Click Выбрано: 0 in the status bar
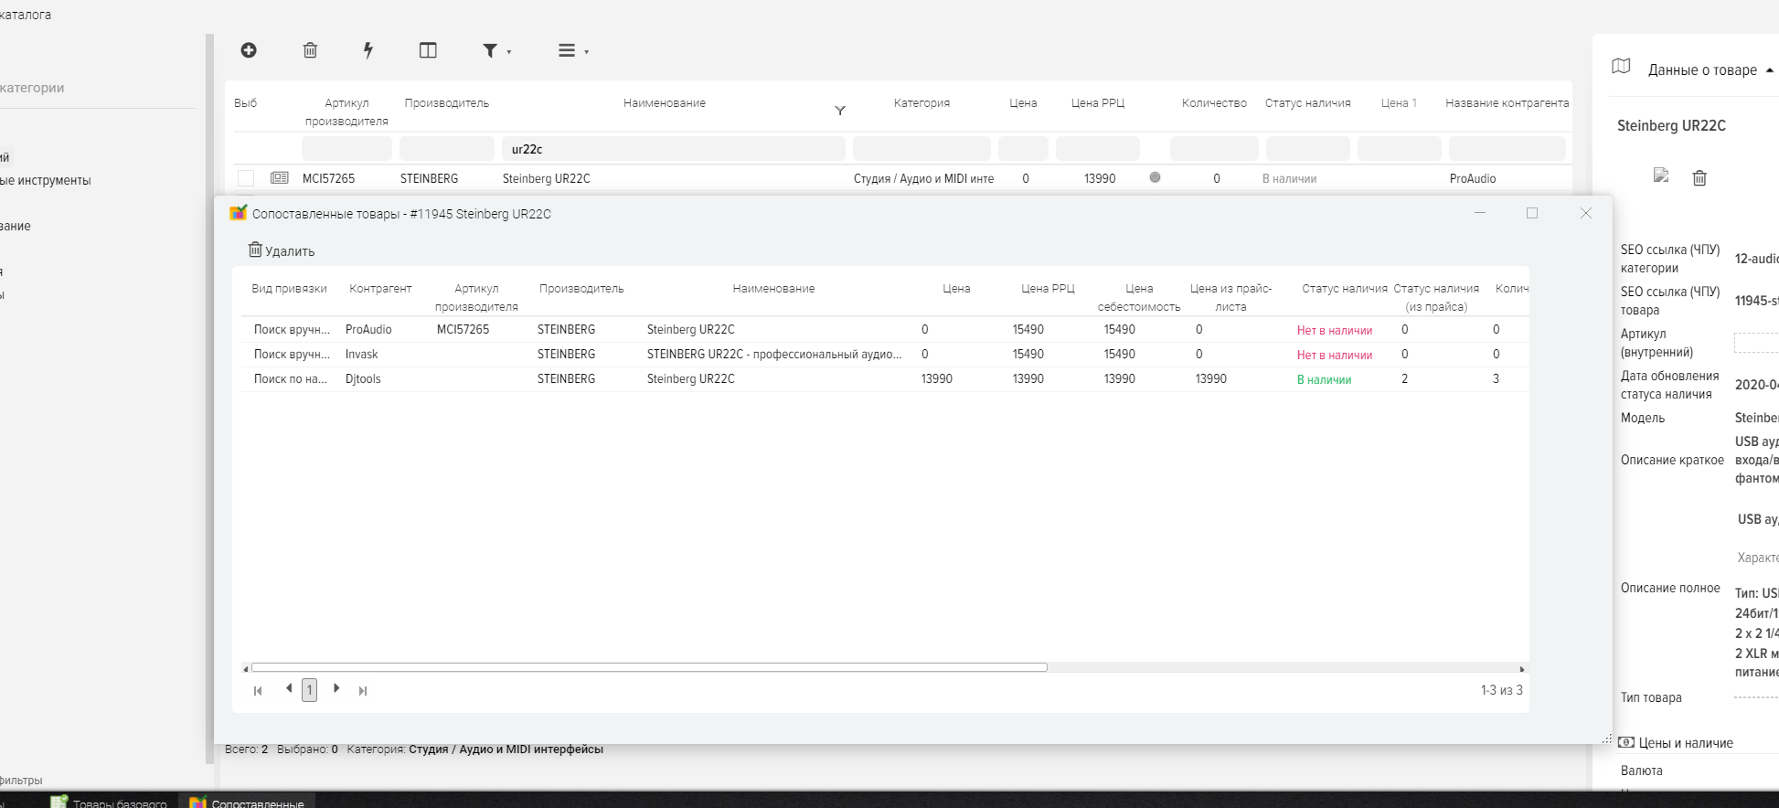Image resolution: width=1779 pixels, height=808 pixels. pos(307,750)
